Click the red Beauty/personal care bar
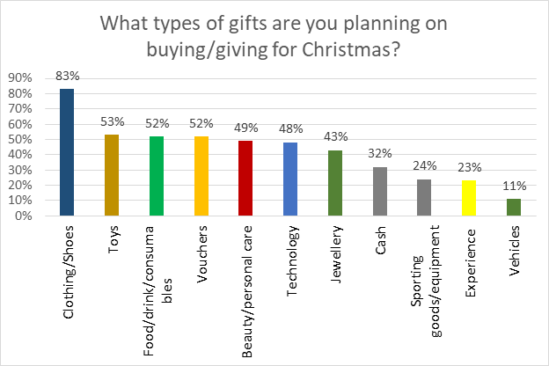549x366 pixels. pyautogui.click(x=245, y=178)
